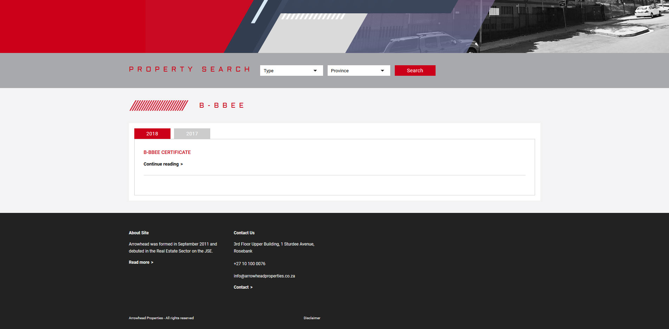Click the white car in banner photo

point(648,11)
